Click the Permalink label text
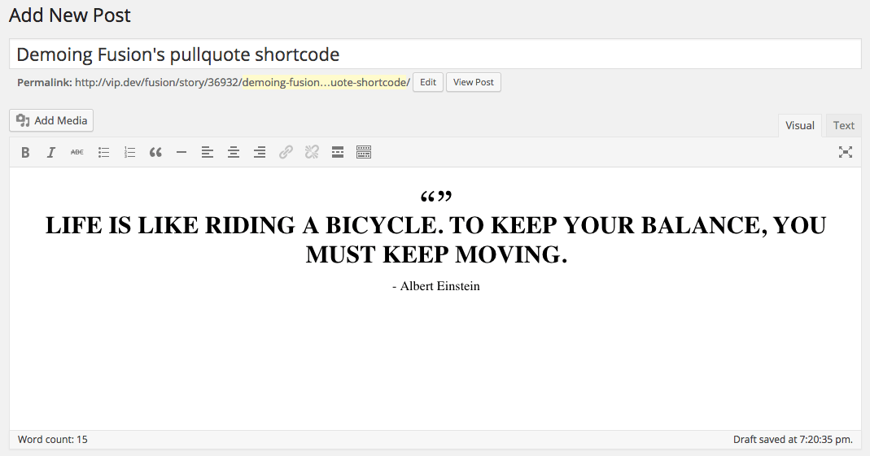This screenshot has width=870, height=456. [45, 83]
